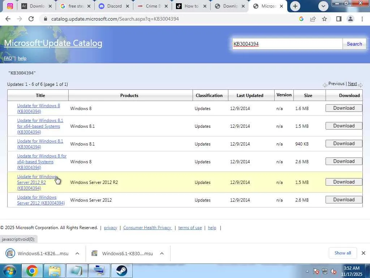Click the address bar URL

(115, 19)
